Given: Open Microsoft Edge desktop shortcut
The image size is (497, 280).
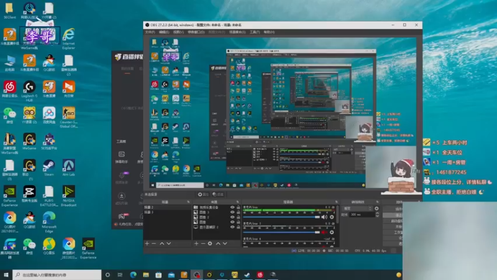Looking at the screenshot, I should coord(49,222).
